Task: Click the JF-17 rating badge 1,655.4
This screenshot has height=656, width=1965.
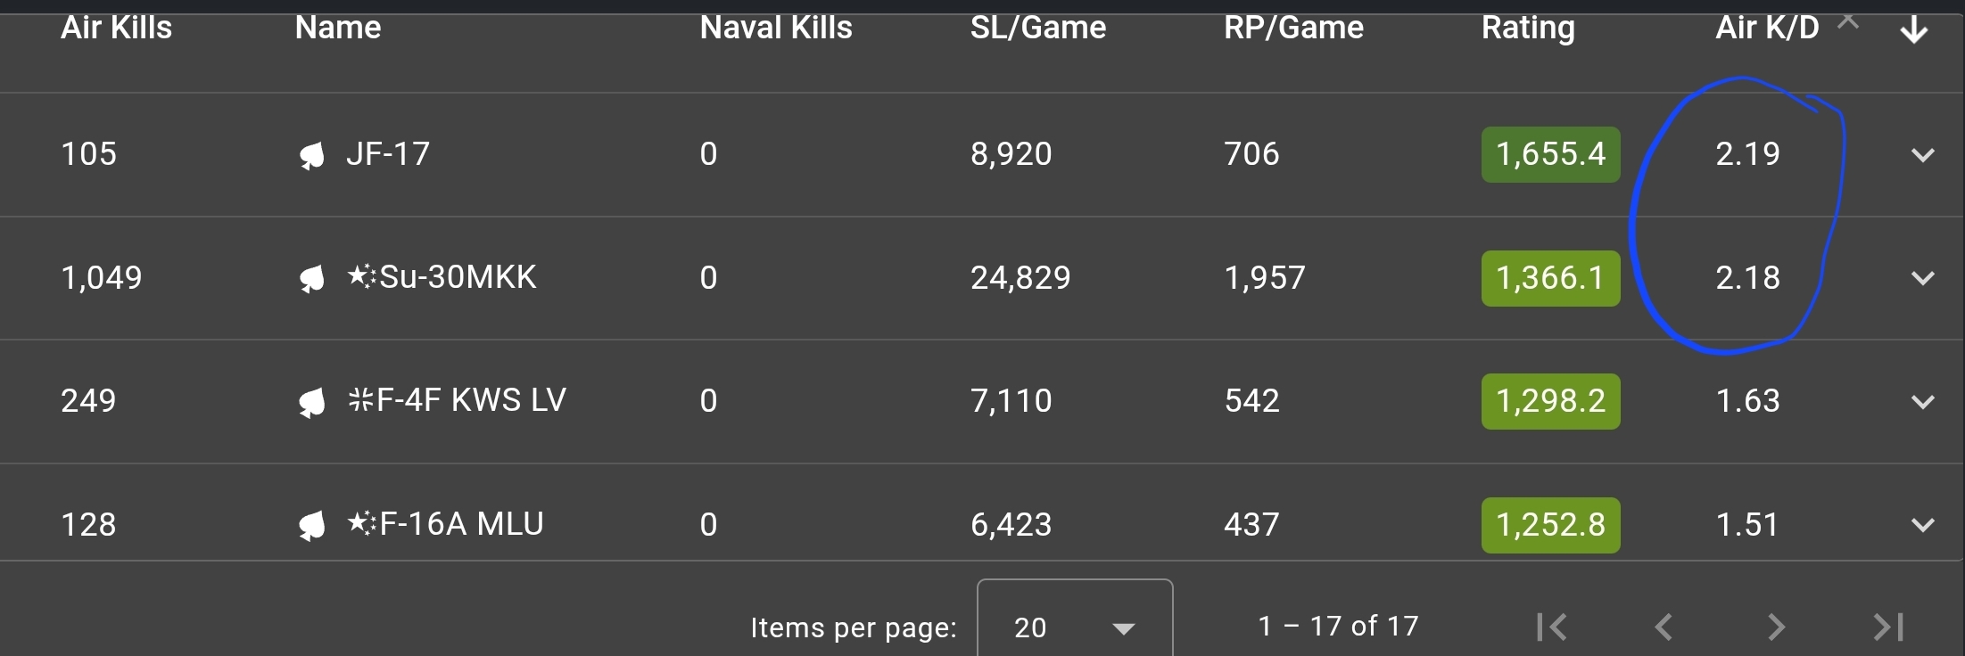Action: (1551, 154)
